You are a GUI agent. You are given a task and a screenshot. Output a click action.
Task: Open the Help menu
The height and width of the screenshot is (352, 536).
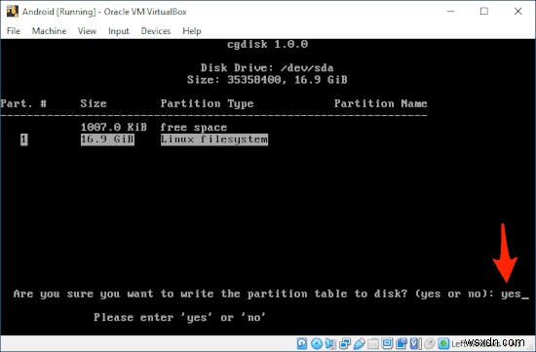[191, 31]
